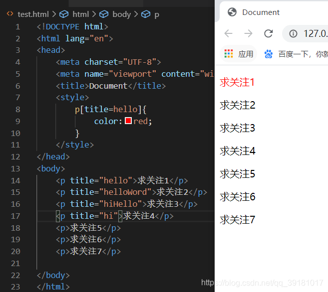Open the html breadcrumb segment
Screen dimensions: 328x292
point(81,14)
